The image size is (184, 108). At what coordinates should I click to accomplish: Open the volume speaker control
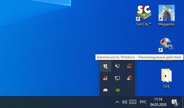coord(125,102)
